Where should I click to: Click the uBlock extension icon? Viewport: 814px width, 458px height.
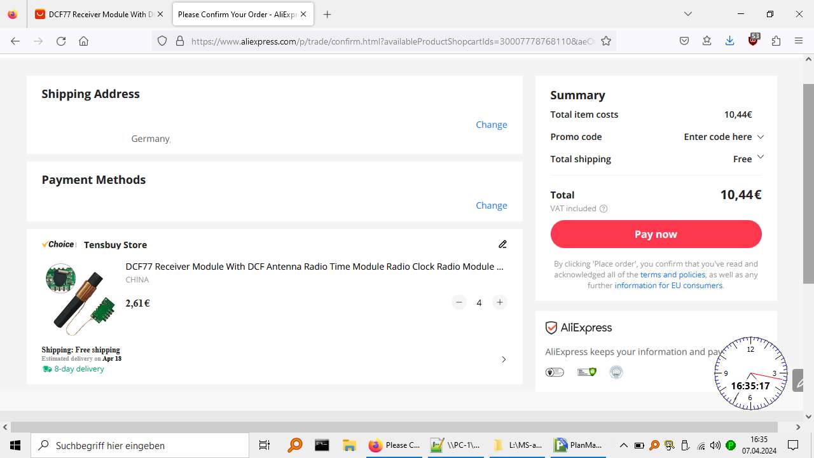(754, 39)
